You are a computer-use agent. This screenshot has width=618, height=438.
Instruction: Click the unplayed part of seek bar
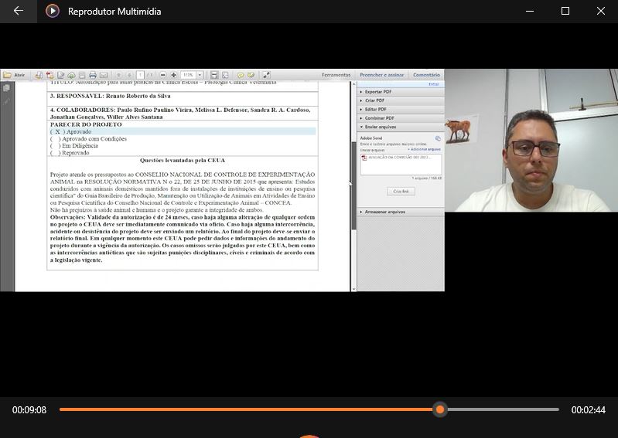503,409
